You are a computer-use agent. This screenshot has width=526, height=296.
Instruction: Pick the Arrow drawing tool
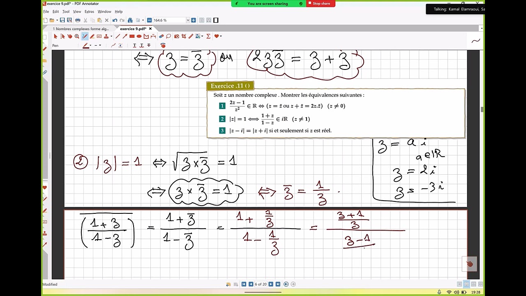click(125, 36)
